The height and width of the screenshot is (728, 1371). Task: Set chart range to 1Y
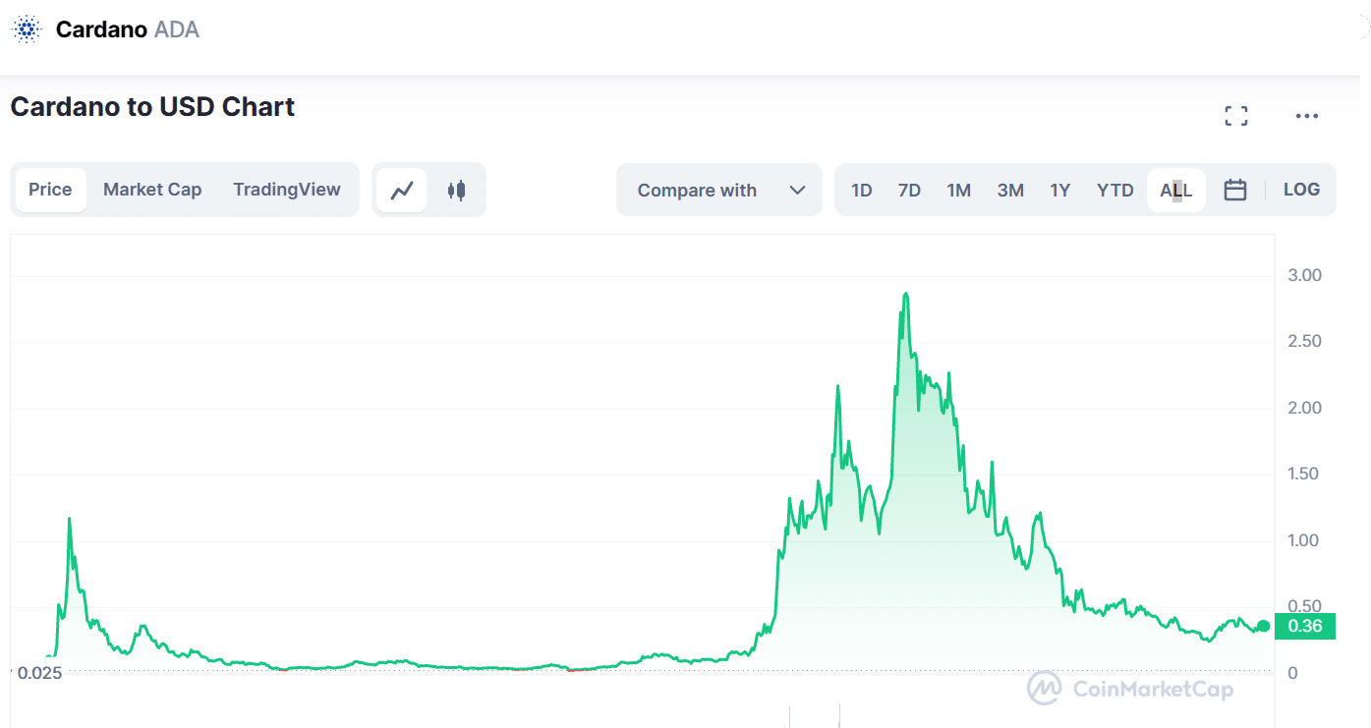(x=1059, y=190)
